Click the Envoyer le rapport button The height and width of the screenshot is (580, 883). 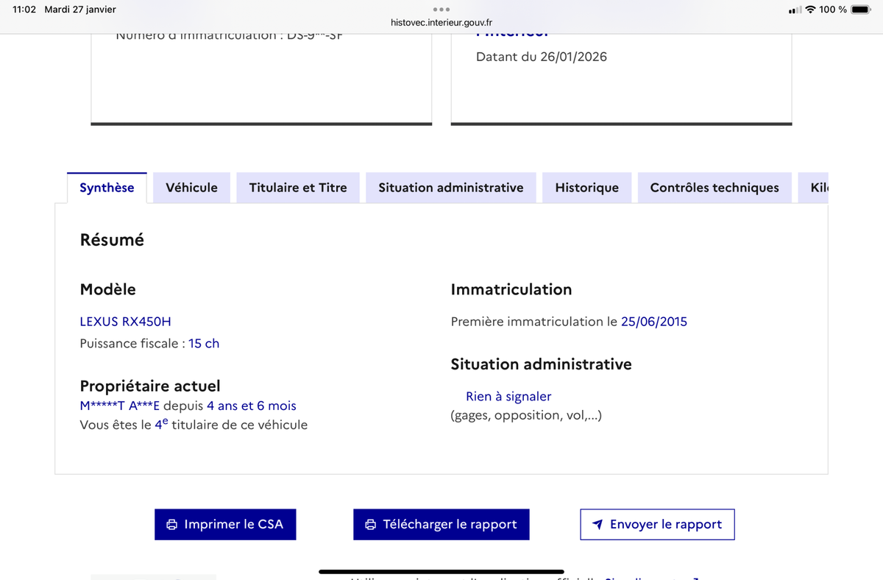pos(657,524)
